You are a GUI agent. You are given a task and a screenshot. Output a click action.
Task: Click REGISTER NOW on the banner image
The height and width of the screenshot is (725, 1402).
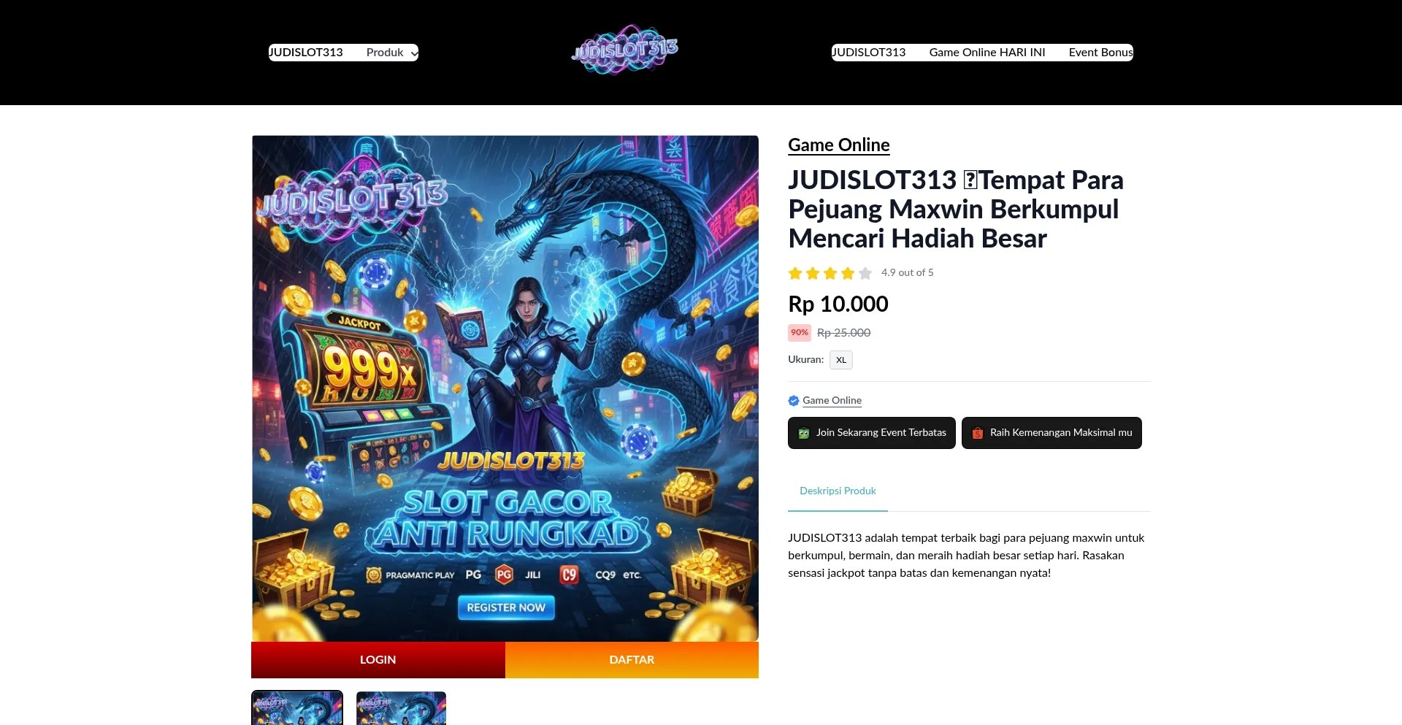[x=506, y=607]
